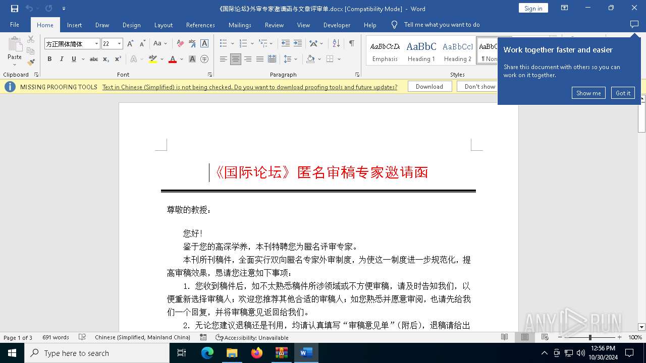Toggle the Print Layout view button
The image size is (646, 363).
coord(525,337)
